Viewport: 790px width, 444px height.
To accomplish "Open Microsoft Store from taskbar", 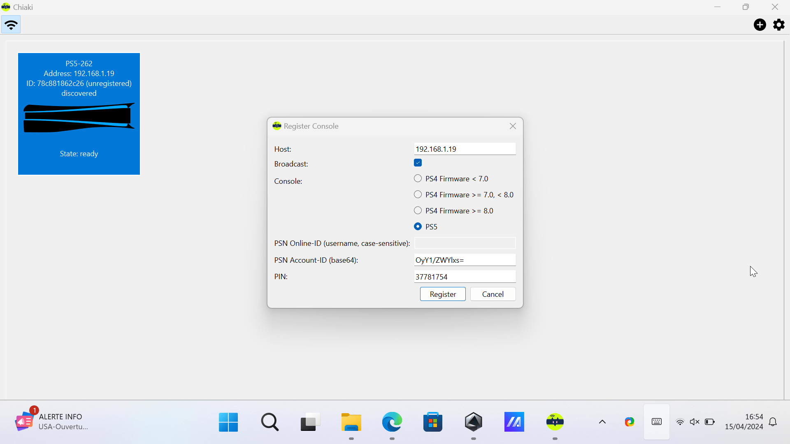I will (x=433, y=422).
